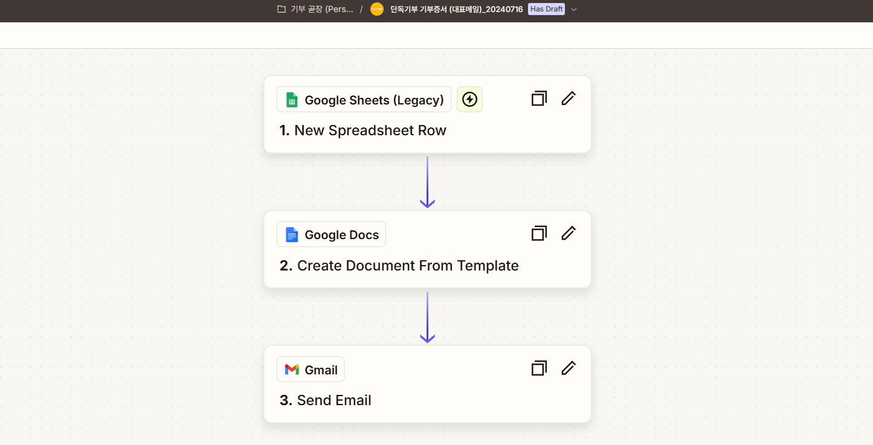Click the arrow between steps 2 and 3

coord(427,318)
